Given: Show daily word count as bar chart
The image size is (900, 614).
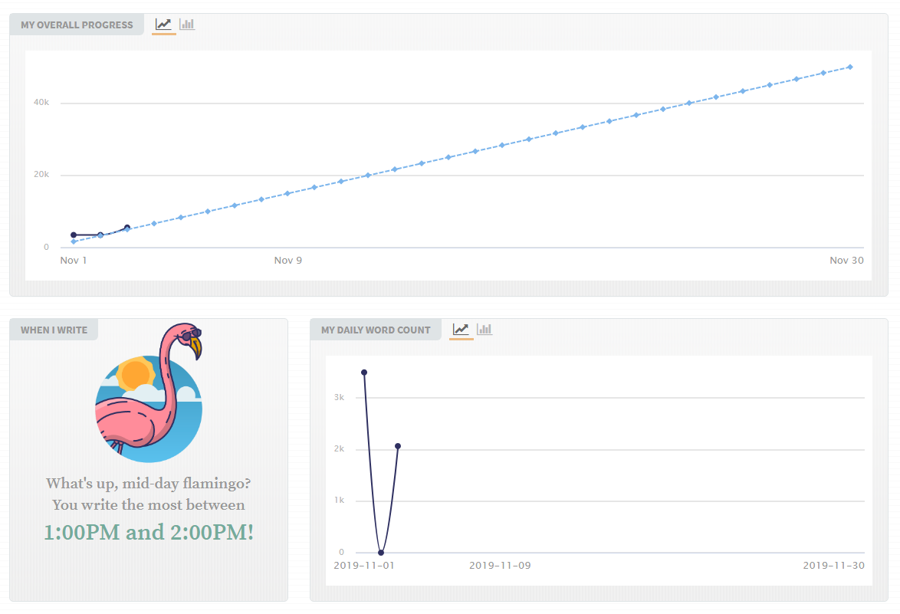Looking at the screenshot, I should pyautogui.click(x=484, y=330).
